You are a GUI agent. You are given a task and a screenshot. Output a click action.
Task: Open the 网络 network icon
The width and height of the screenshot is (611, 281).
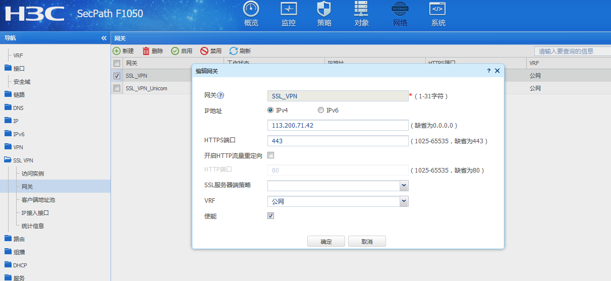(x=400, y=14)
